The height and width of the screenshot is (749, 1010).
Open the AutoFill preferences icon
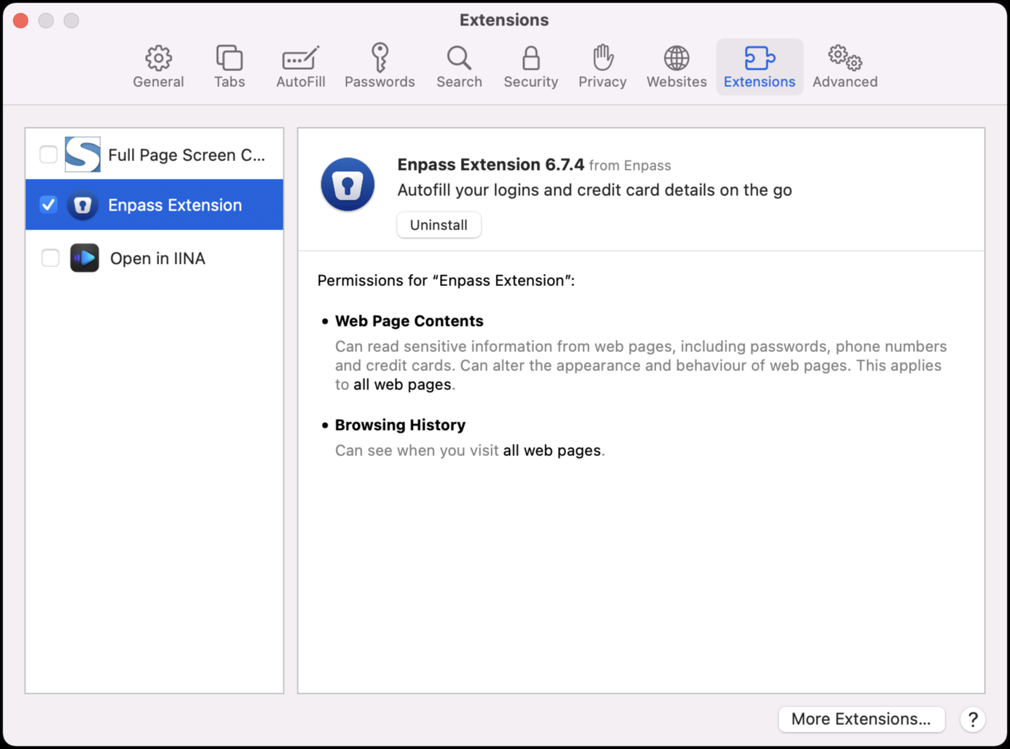(301, 58)
